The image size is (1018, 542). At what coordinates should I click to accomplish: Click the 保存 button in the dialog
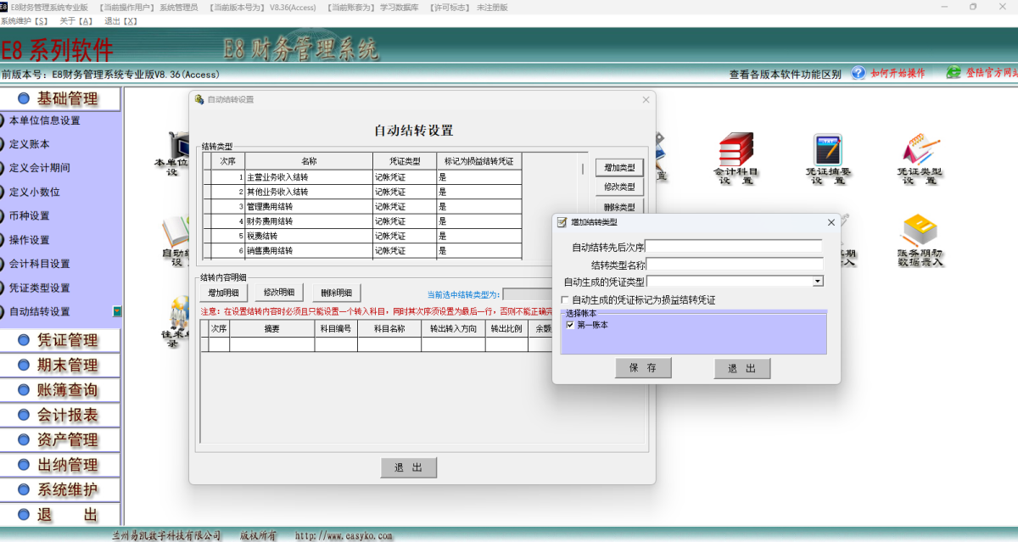(x=643, y=368)
